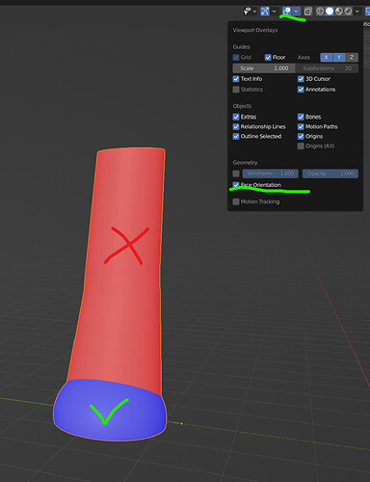370x482 pixels.
Task: Toggle the Show Overlays button
Action: [x=287, y=12]
